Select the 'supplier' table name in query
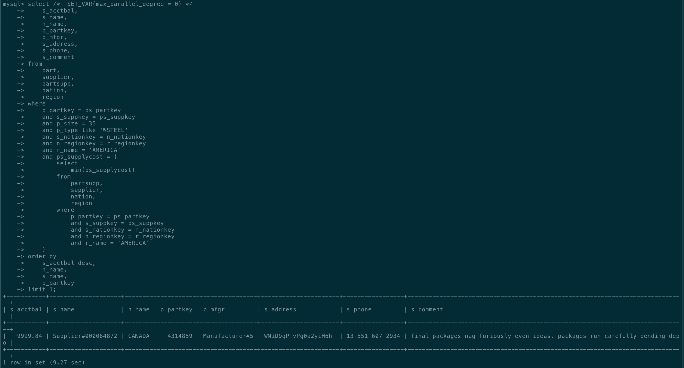Viewport: 684px width, 368px height. pos(57,77)
